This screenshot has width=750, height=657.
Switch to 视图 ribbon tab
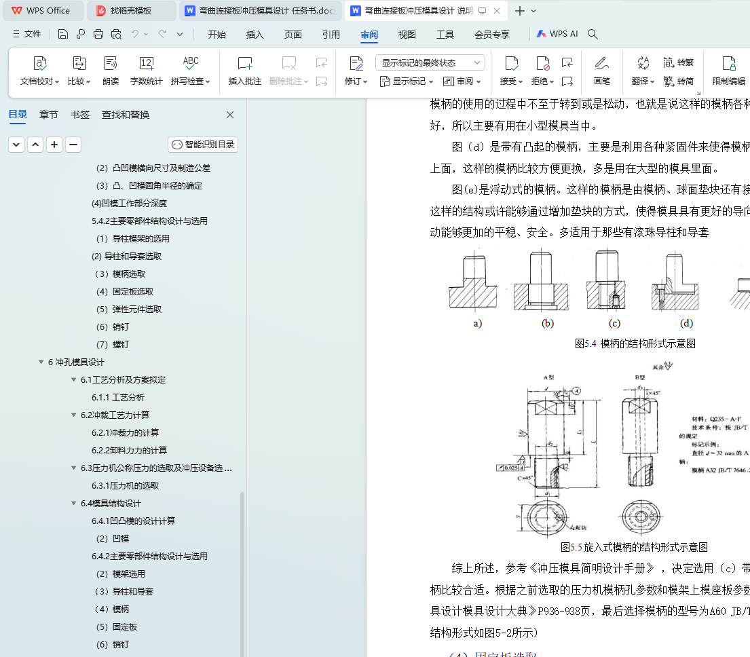407,35
